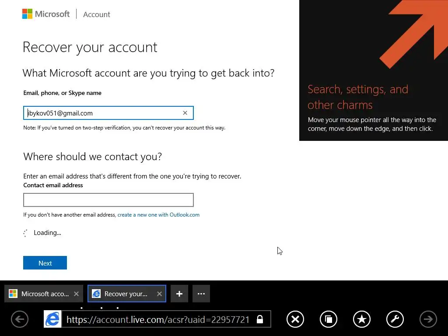Open tab tools ellipsis menu
The image size is (448, 336).
click(201, 294)
